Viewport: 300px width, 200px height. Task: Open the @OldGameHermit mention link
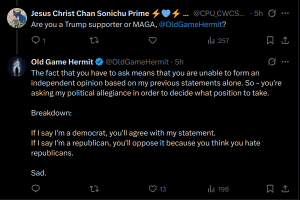pyautogui.click(x=190, y=24)
